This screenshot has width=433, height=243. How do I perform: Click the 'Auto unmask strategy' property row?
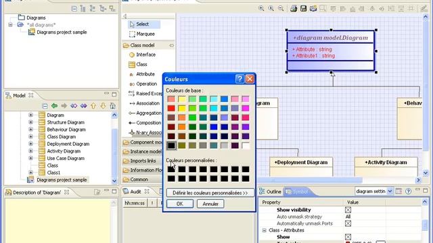[x=341, y=217]
